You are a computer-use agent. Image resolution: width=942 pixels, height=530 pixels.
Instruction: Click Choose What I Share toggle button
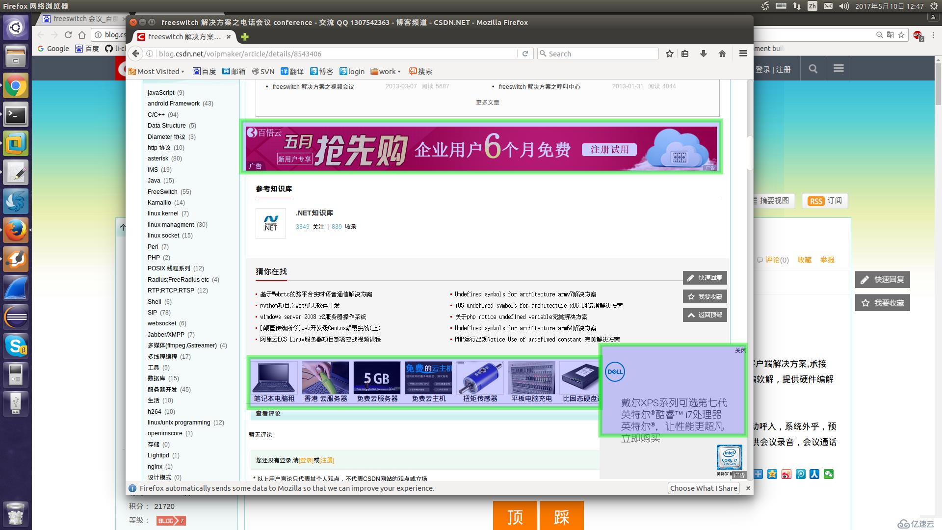[x=703, y=487]
